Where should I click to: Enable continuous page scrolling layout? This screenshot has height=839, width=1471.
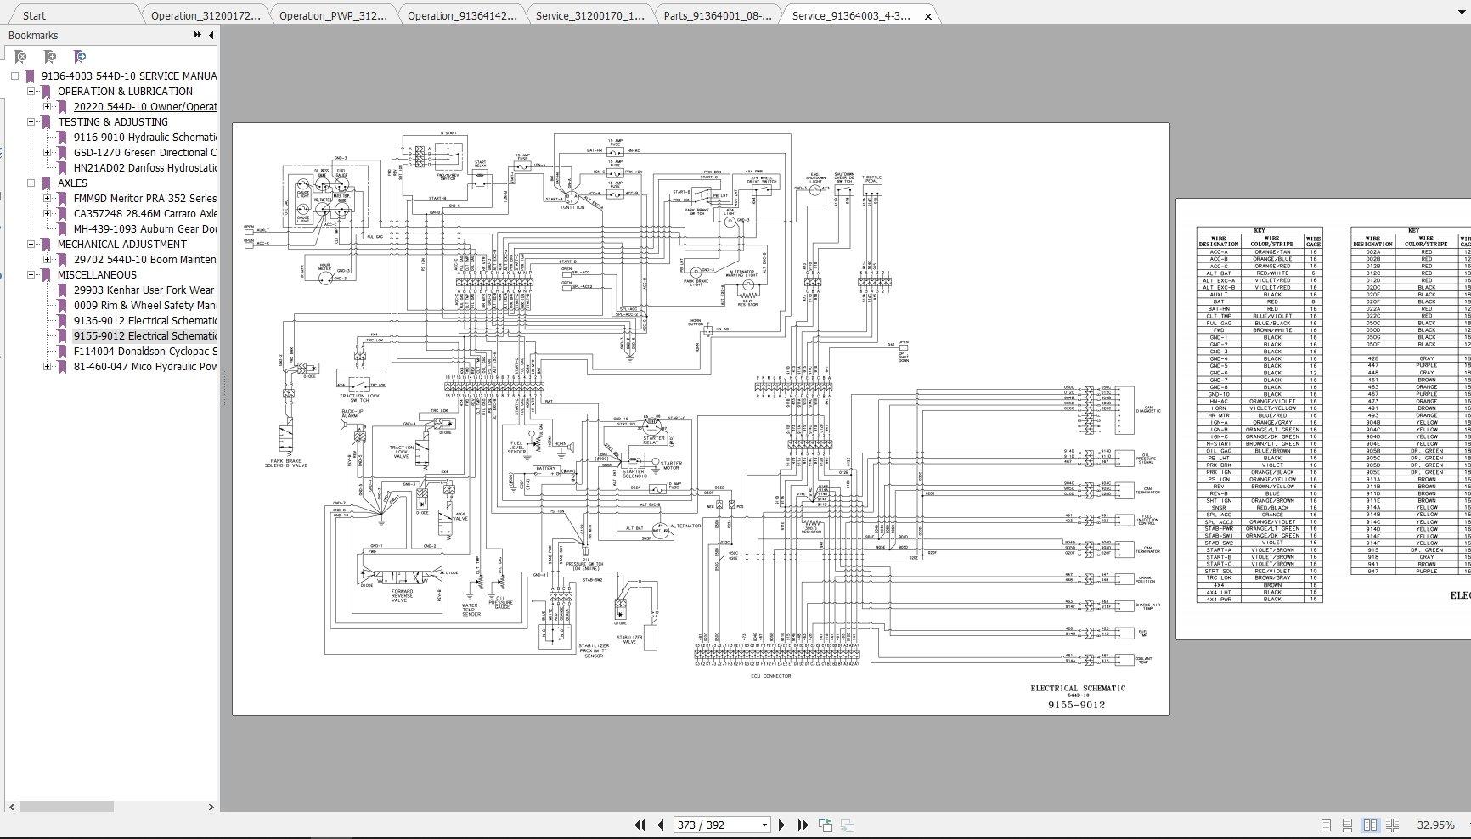[x=1347, y=825]
